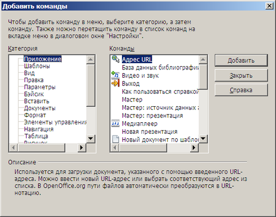Select Вставить category
The width and height of the screenshot is (276, 217).
pyautogui.click(x=36, y=101)
